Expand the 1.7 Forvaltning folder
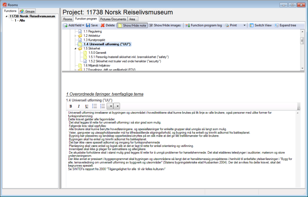 point(75,70)
